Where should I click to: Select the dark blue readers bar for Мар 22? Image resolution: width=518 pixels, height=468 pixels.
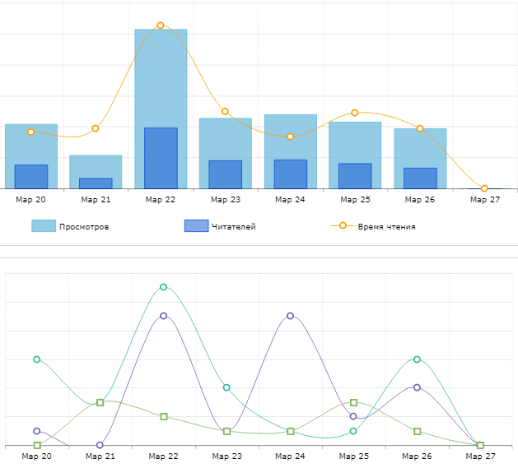coord(161,158)
